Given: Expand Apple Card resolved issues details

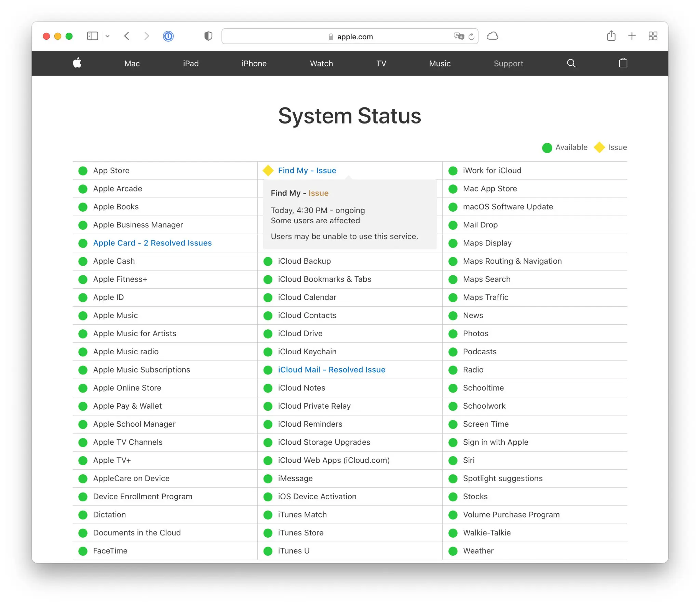Looking at the screenshot, I should click(x=152, y=243).
